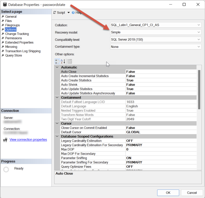
Task: Open the Query Store page
Action: click(14, 56)
